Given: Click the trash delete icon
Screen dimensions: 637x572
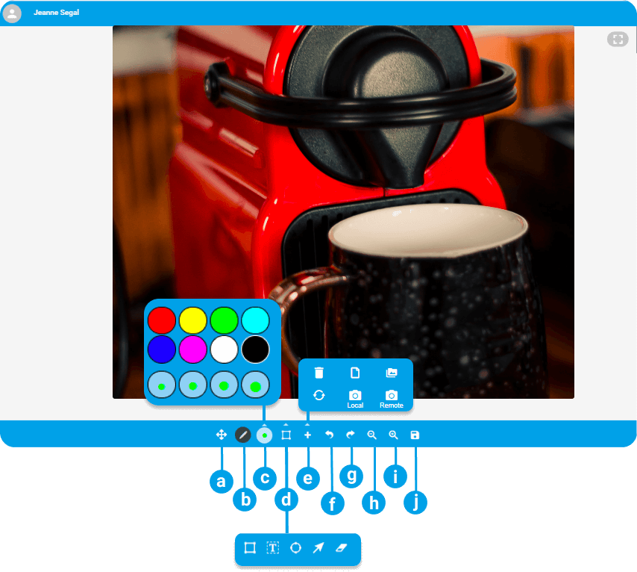Looking at the screenshot, I should pos(319,373).
